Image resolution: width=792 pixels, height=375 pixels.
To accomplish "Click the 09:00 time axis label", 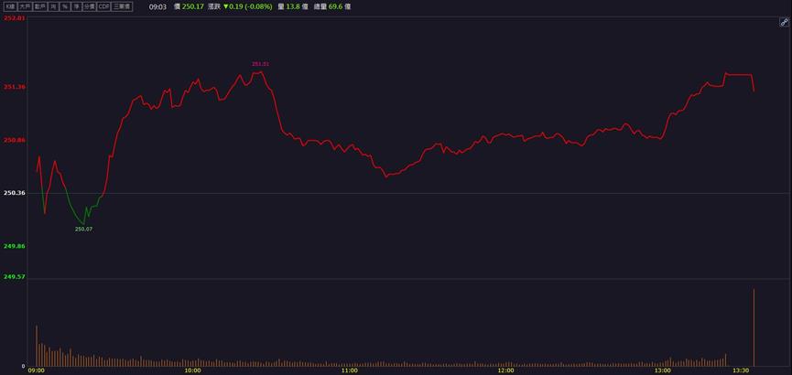I will click(37, 371).
